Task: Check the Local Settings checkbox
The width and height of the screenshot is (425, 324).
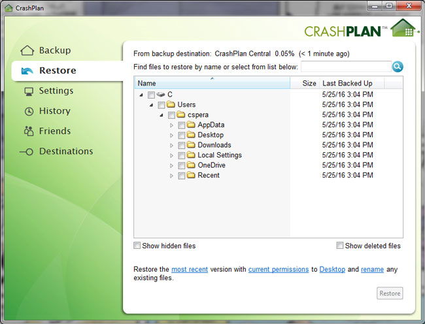Action: tap(182, 155)
